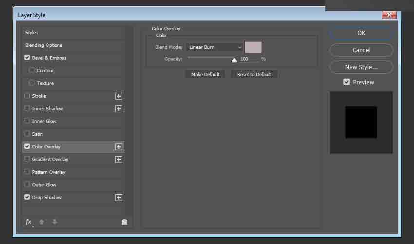Add another Drop Shadow with plus icon
Viewport: 414px width, 244px height.
point(118,198)
